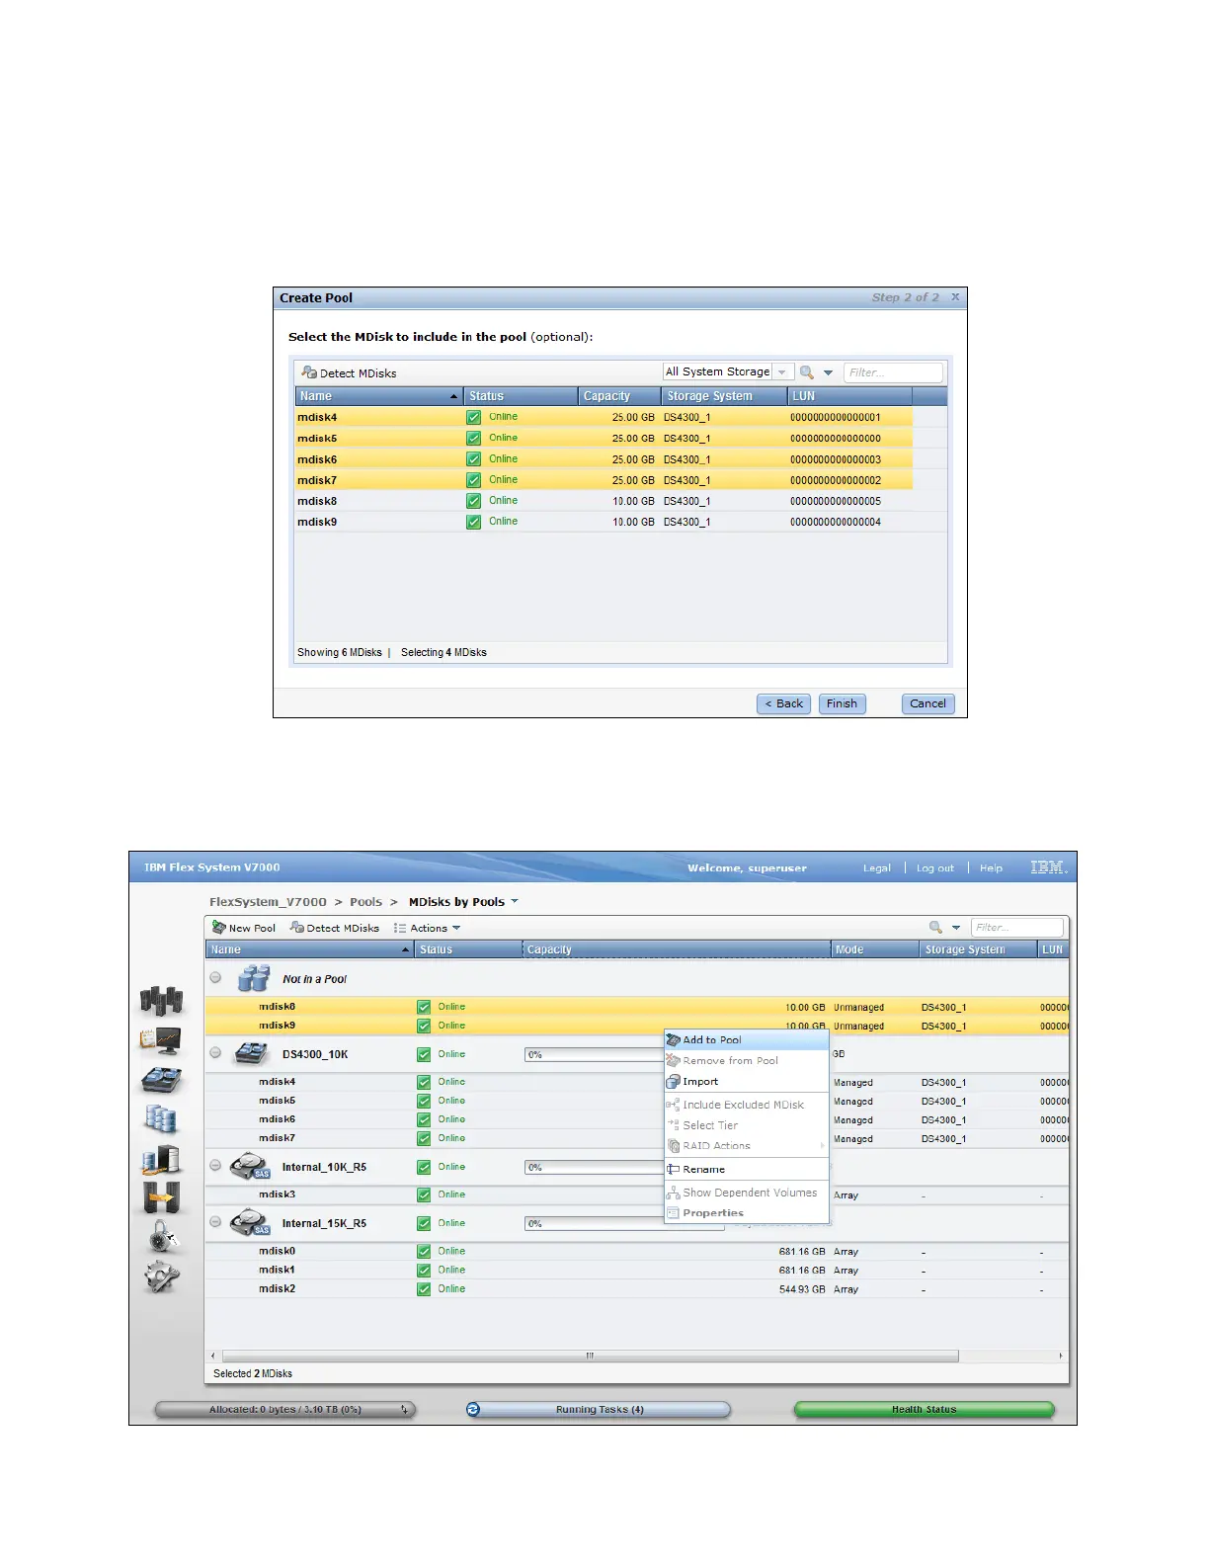
Task: Click Detect MDisks in the Create Pool dialog
Action: (x=350, y=372)
